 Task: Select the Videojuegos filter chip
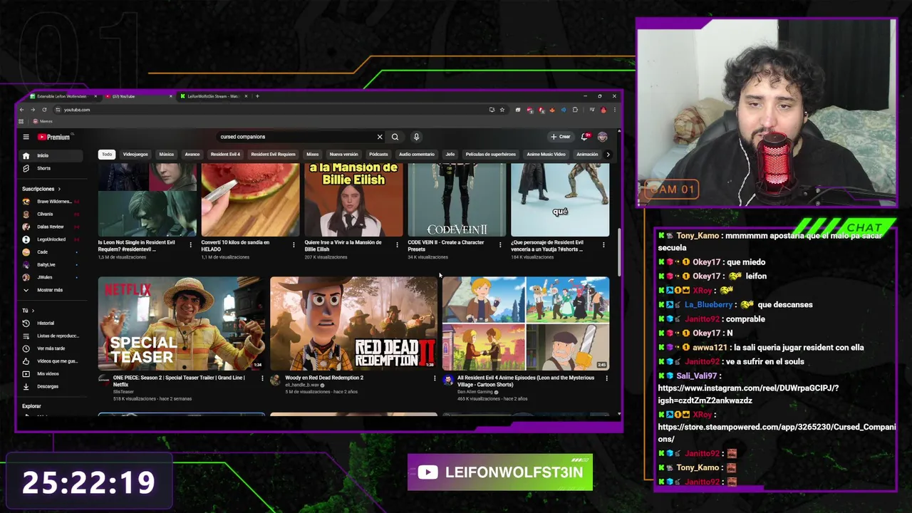tap(135, 154)
